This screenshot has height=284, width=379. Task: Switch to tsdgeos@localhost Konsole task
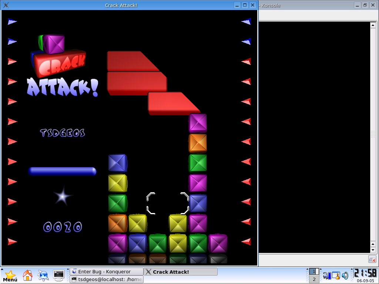click(x=106, y=280)
